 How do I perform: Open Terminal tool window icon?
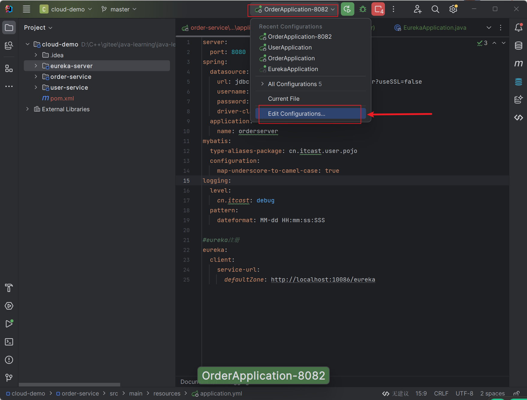click(9, 342)
